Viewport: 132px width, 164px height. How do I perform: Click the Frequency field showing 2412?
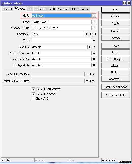point(58,34)
